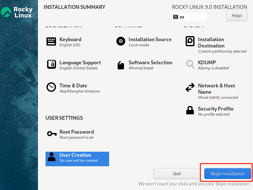Click 'Root password is set' text
This screenshot has height=190, width=253.
coord(77,137)
